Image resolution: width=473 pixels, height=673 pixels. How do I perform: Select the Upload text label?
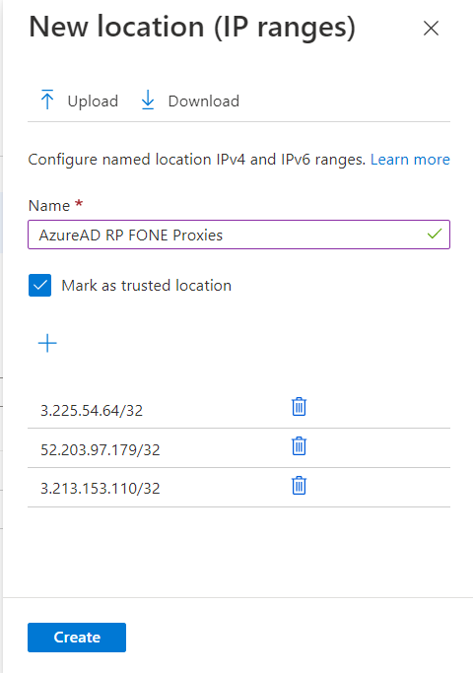93,101
